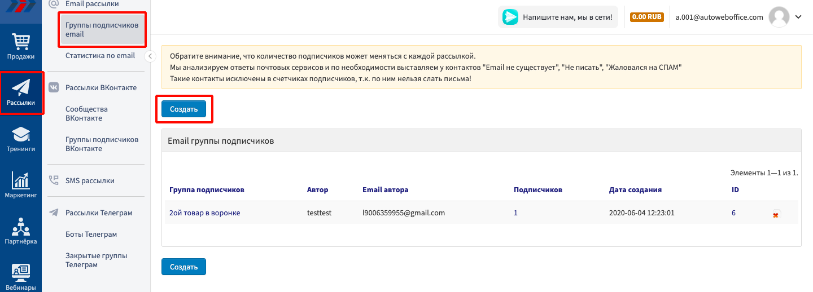Open the Вебинары section icon
Image resolution: width=813 pixels, height=292 pixels.
(x=21, y=276)
